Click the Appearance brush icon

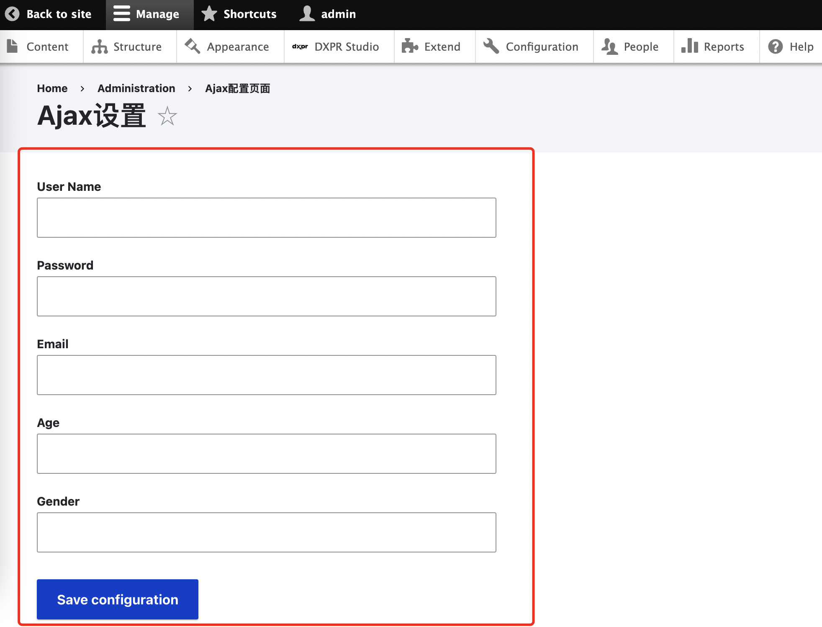pyautogui.click(x=193, y=46)
